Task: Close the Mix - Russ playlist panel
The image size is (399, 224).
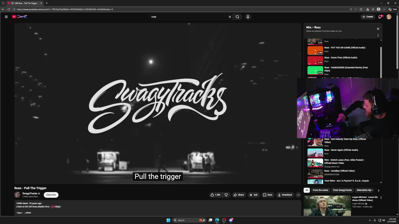Action: click(x=378, y=29)
